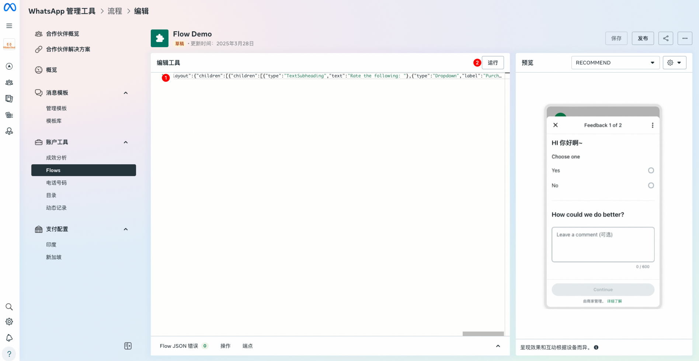
Task: Click the 发布 publish button
Action: pyautogui.click(x=643, y=38)
